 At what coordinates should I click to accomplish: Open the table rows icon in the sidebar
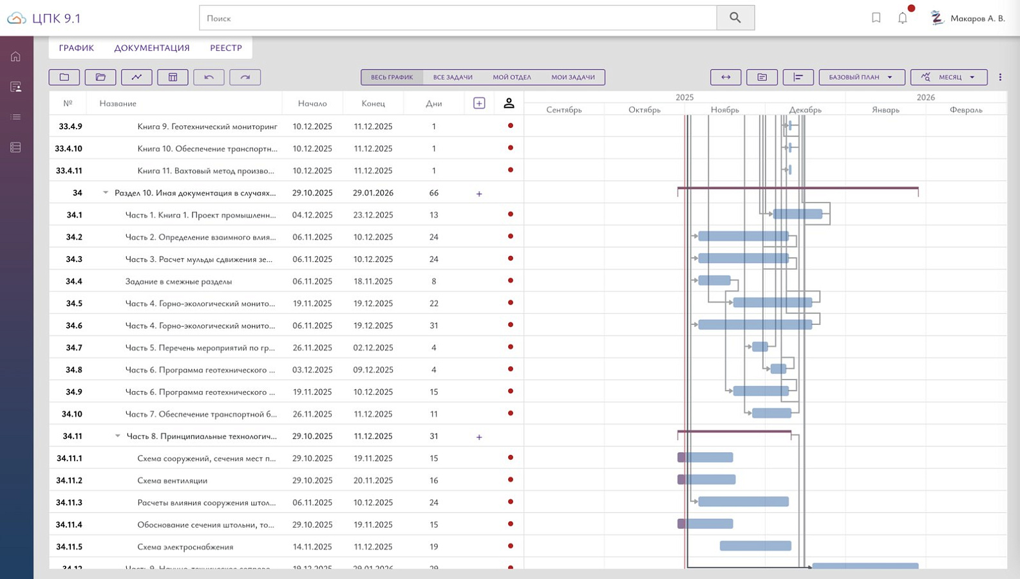pyautogui.click(x=15, y=147)
